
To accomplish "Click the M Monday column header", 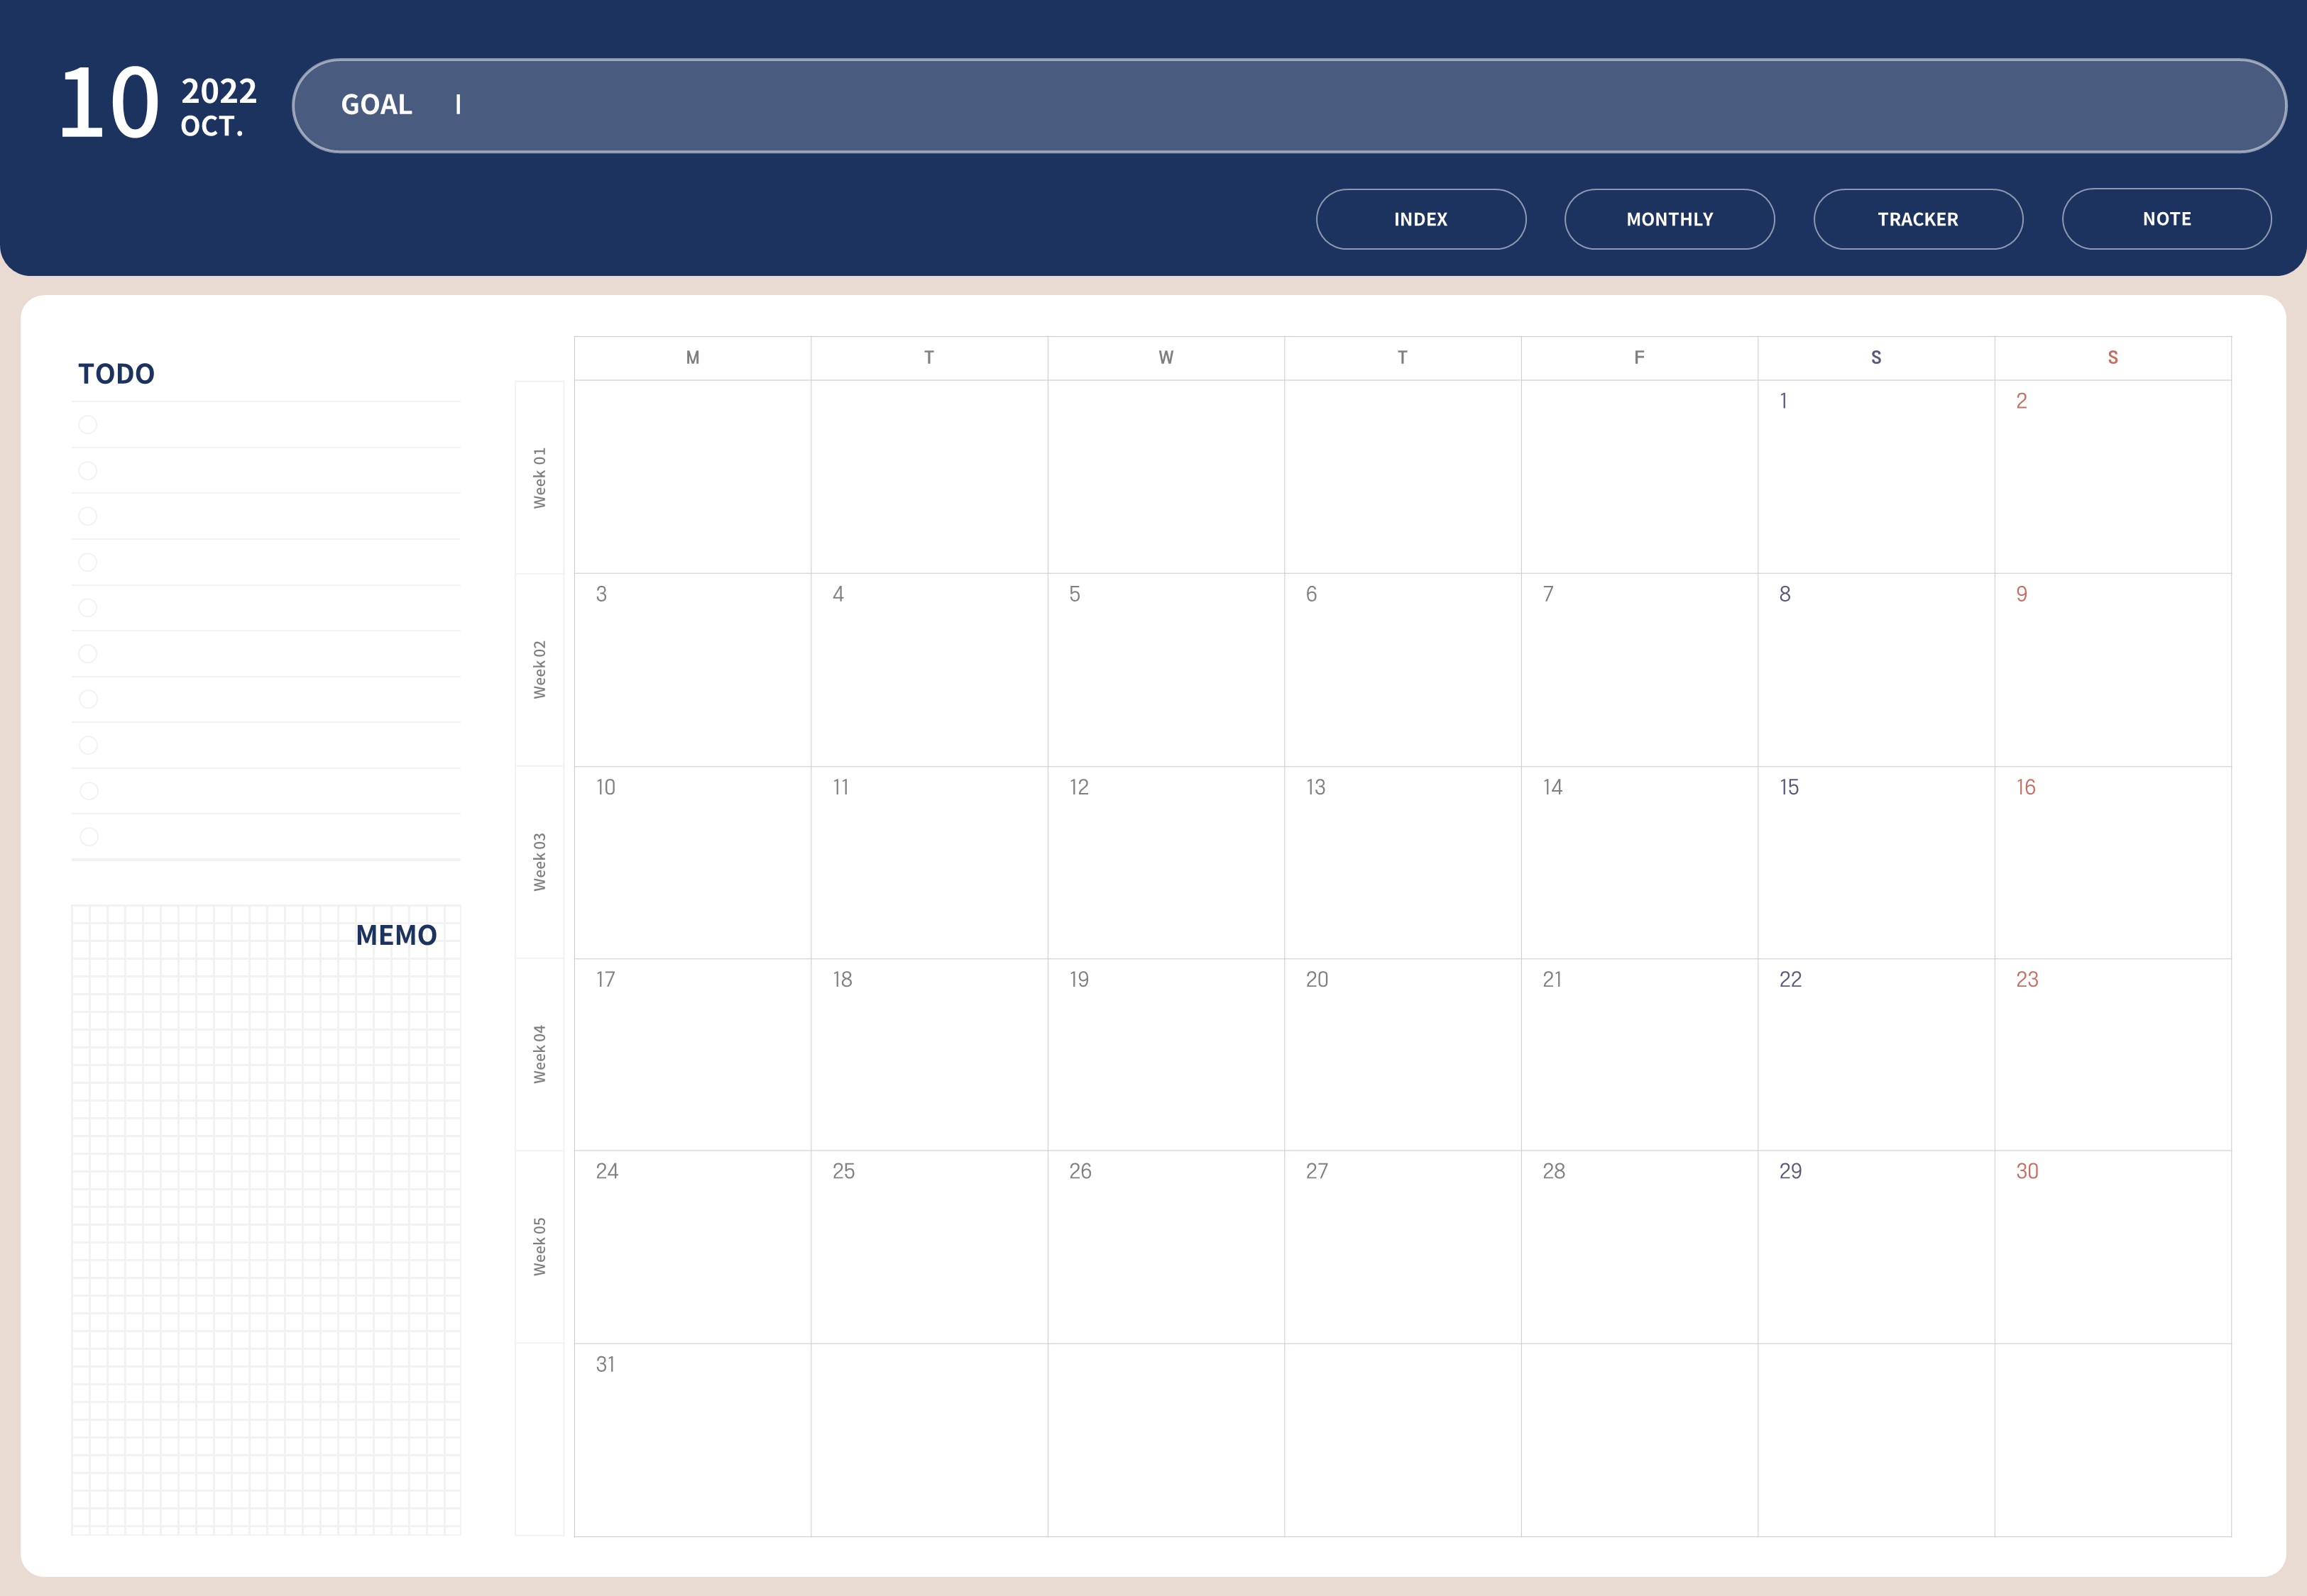I will 692,358.
